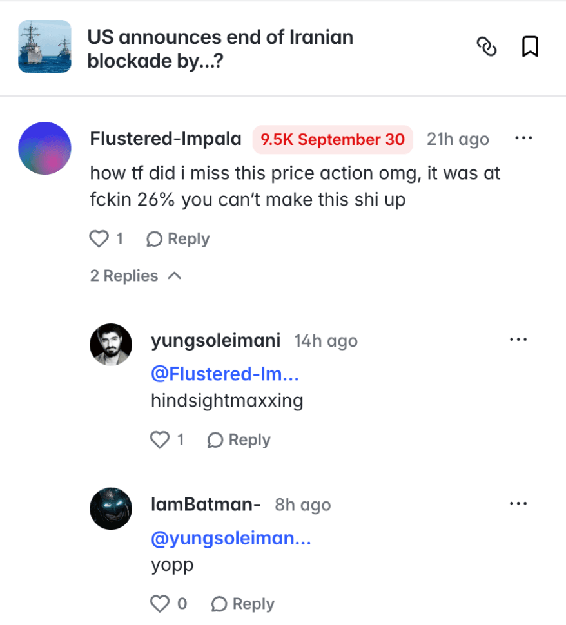Open the options menu for Flustered-Impala's comment
The height and width of the screenshot is (625, 566).
click(523, 139)
